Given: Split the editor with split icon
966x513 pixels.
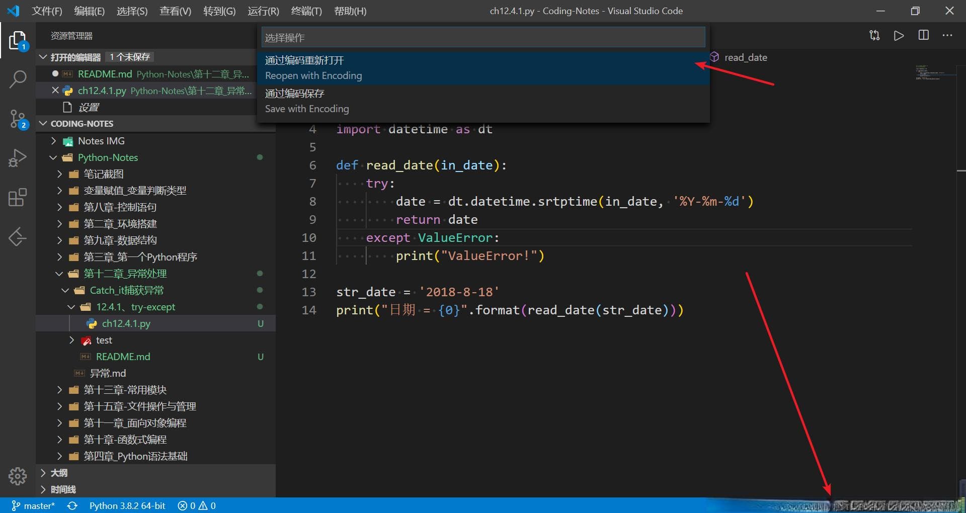Looking at the screenshot, I should pos(923,35).
